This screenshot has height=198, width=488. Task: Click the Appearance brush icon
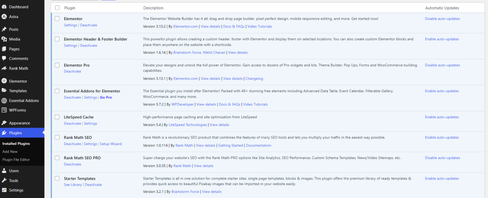click(x=4, y=123)
